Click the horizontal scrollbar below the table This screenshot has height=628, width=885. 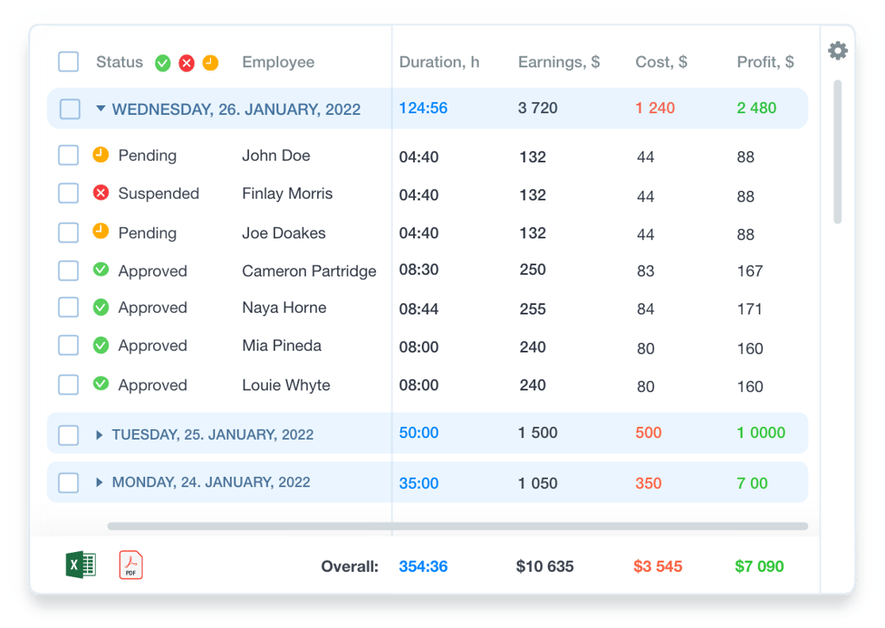(x=458, y=526)
